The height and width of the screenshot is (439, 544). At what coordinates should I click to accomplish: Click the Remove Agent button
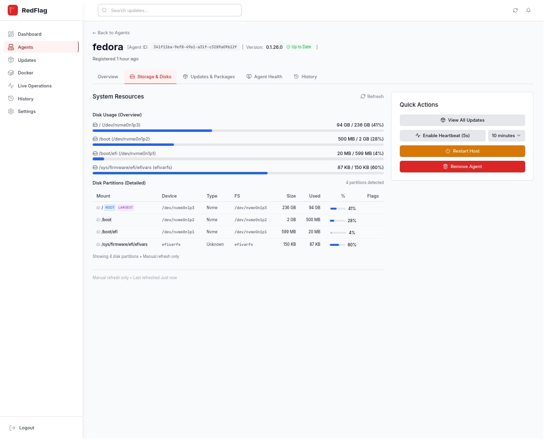pyautogui.click(x=462, y=167)
